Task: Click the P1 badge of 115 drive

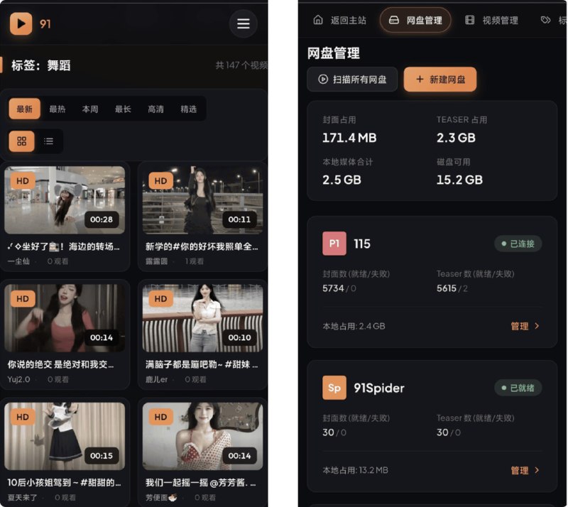Action: coord(334,244)
